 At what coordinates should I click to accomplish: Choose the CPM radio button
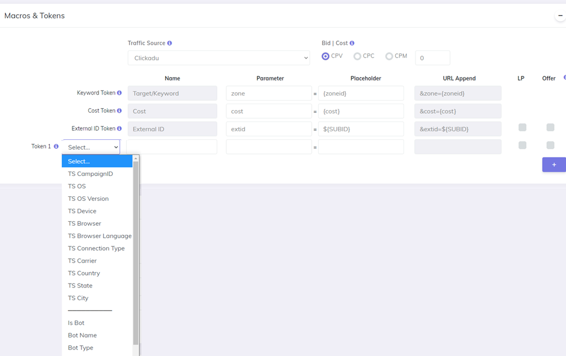click(389, 57)
